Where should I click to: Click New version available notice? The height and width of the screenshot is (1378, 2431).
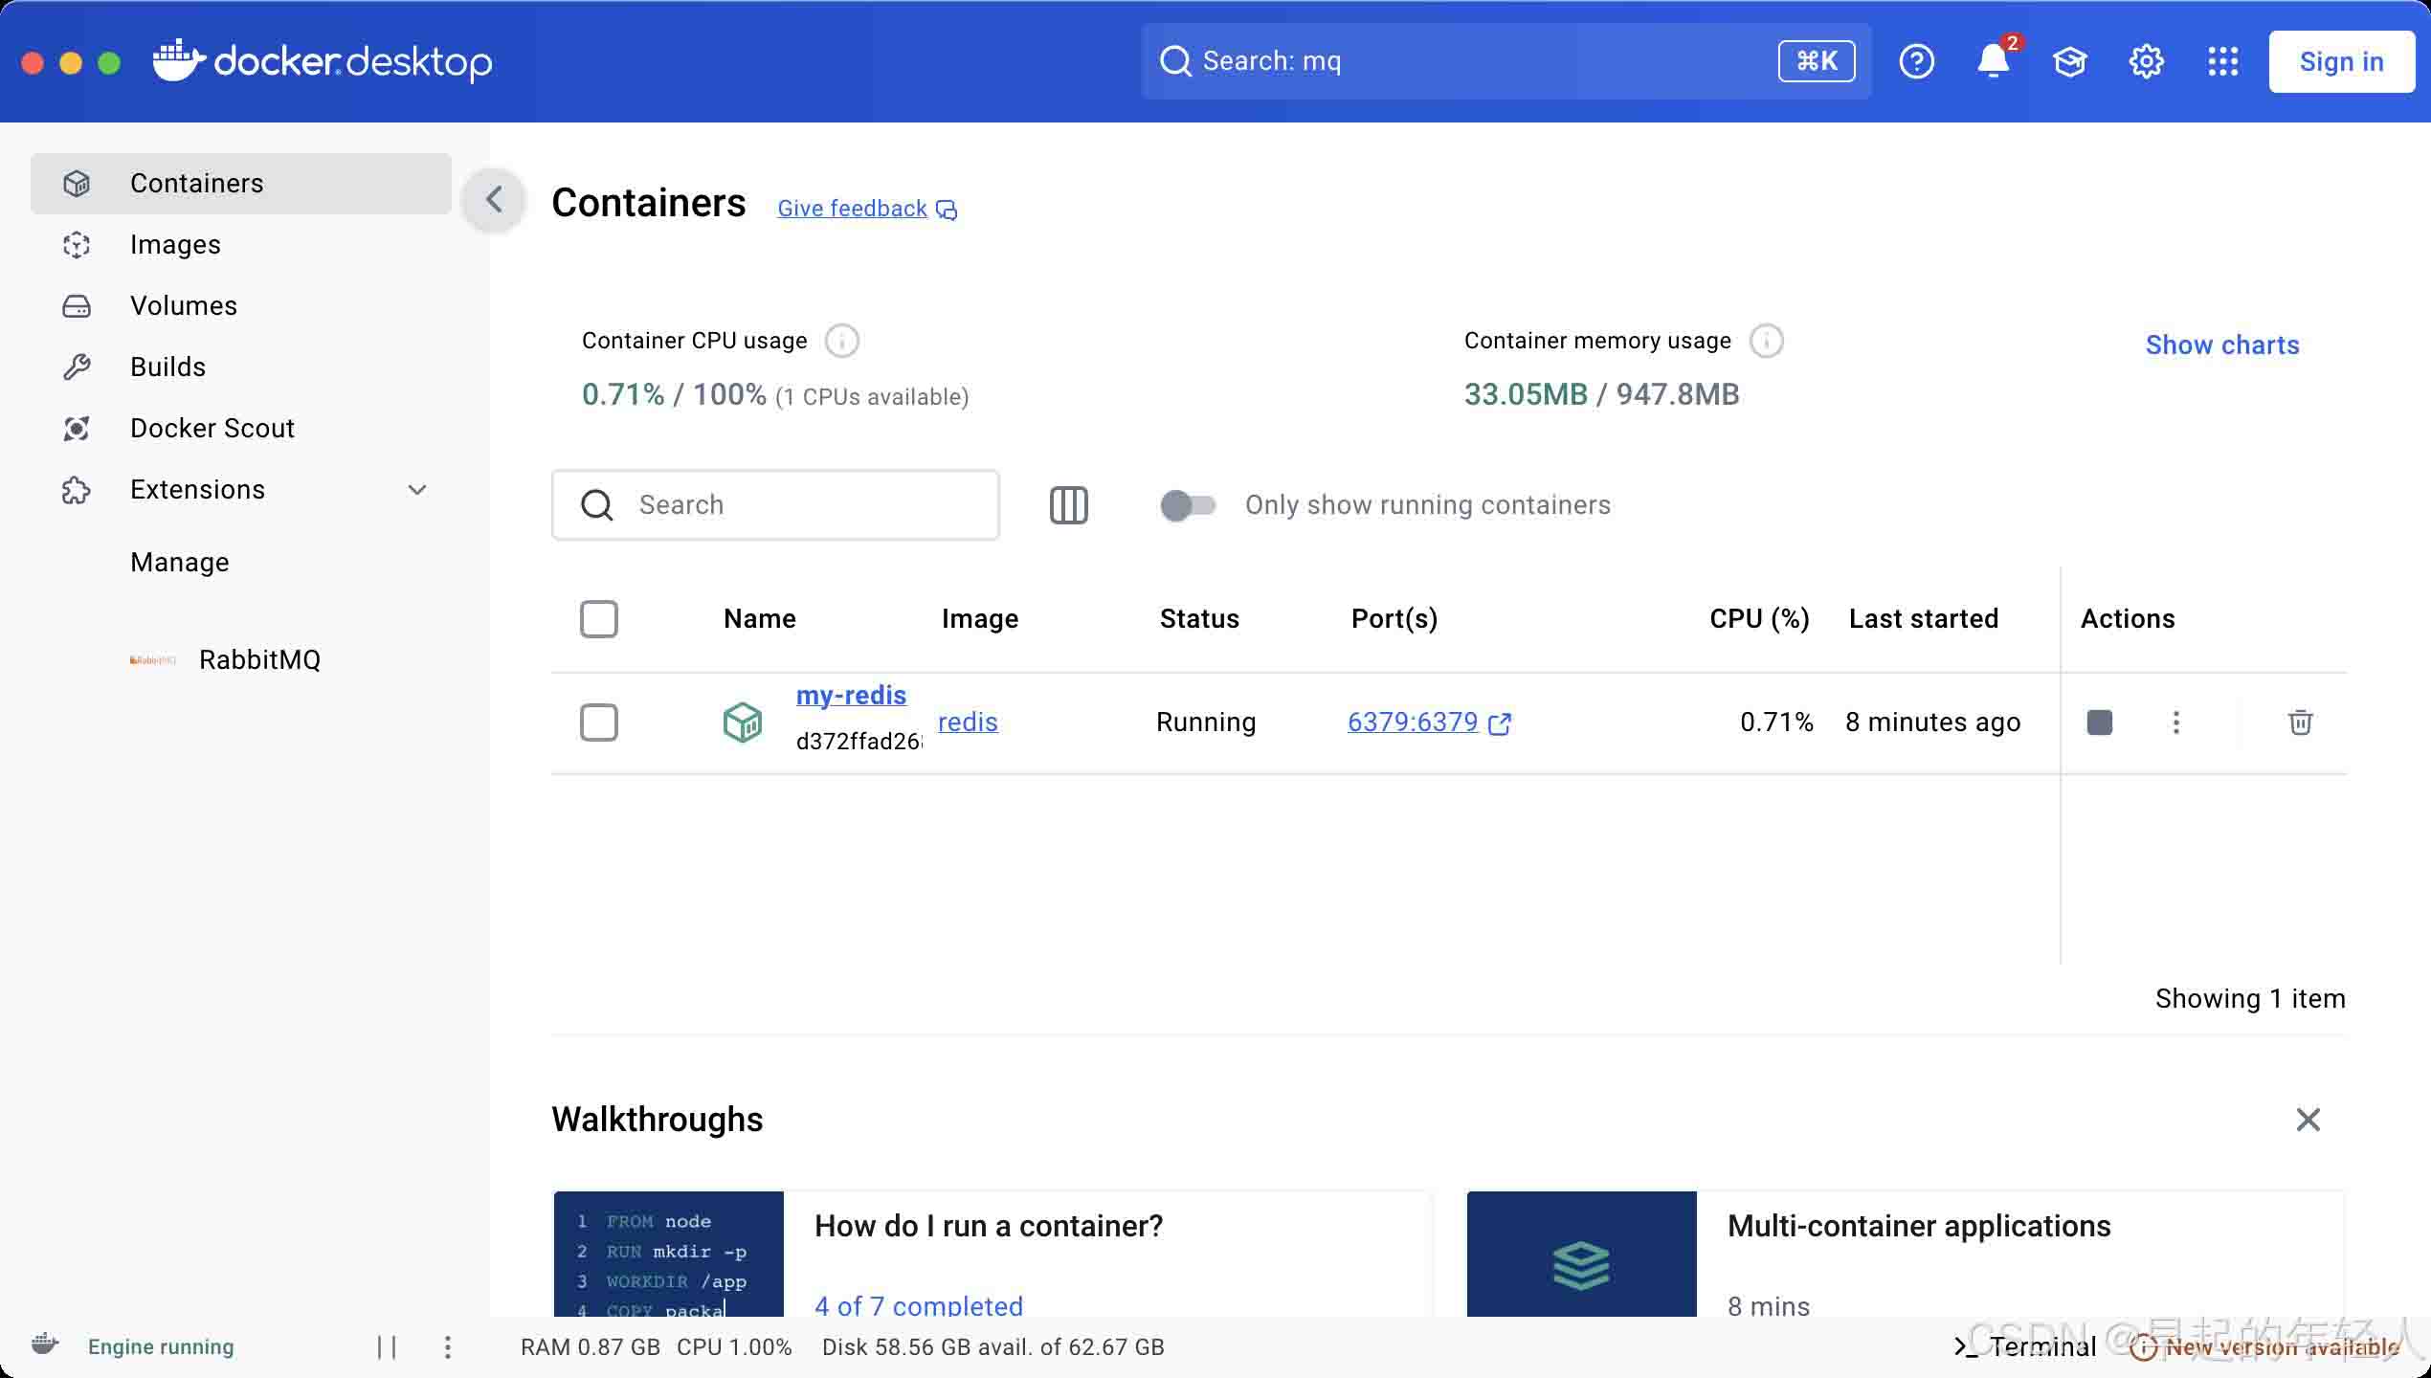pos(2264,1347)
